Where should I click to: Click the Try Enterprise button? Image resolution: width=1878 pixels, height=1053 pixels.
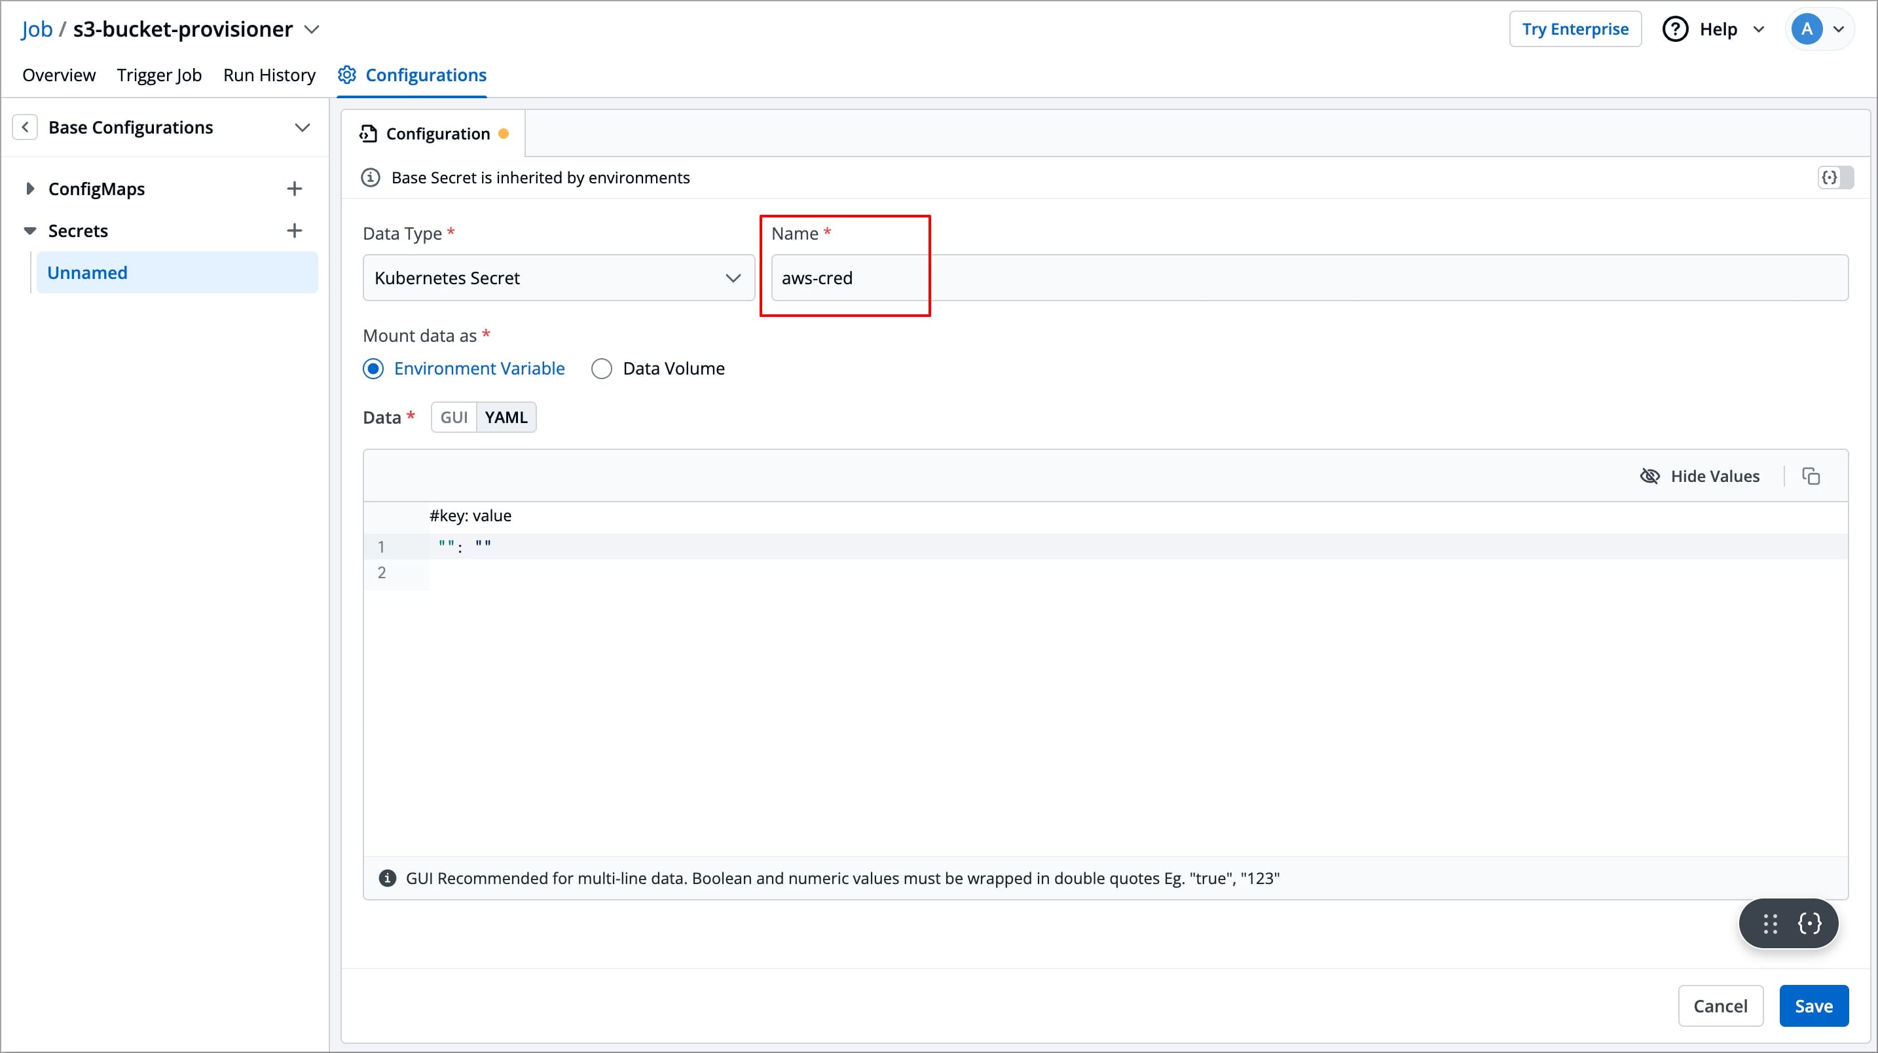click(1575, 29)
